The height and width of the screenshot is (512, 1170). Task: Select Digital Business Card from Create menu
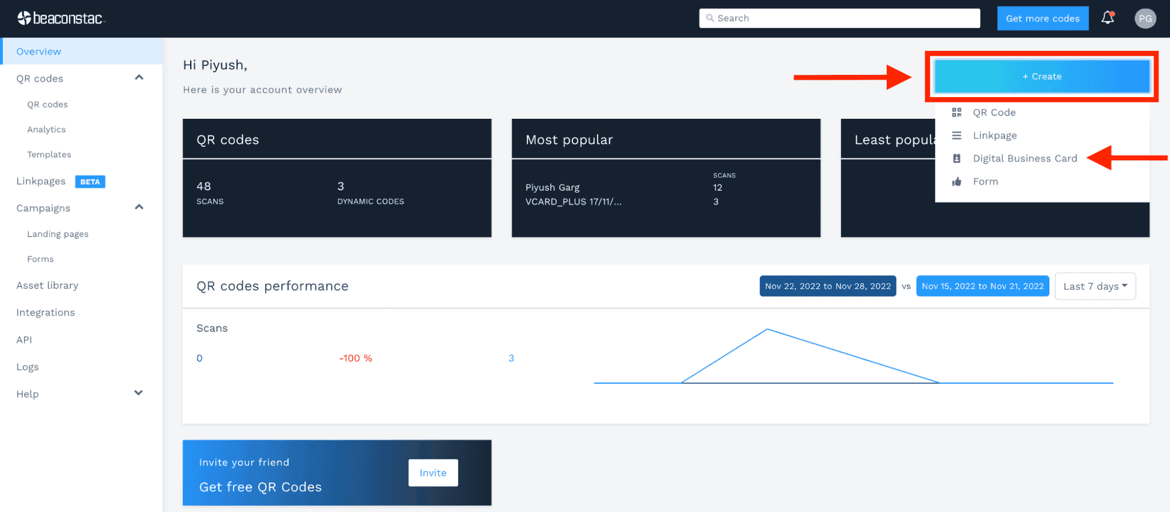pos(1025,159)
